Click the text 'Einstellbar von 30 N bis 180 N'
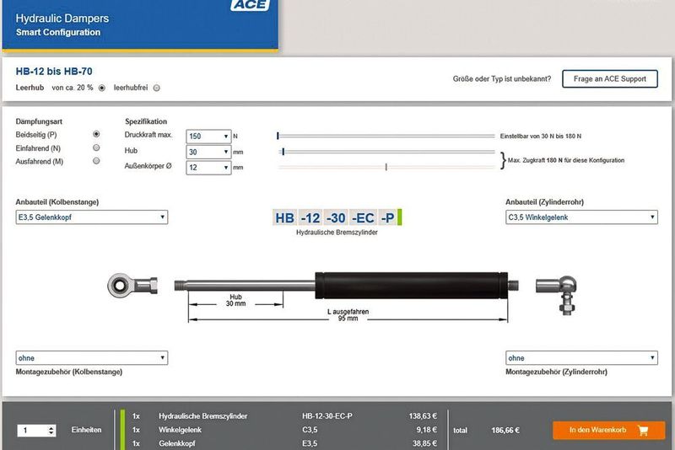 (x=541, y=137)
